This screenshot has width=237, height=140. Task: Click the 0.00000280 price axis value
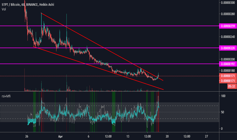(228, 14)
